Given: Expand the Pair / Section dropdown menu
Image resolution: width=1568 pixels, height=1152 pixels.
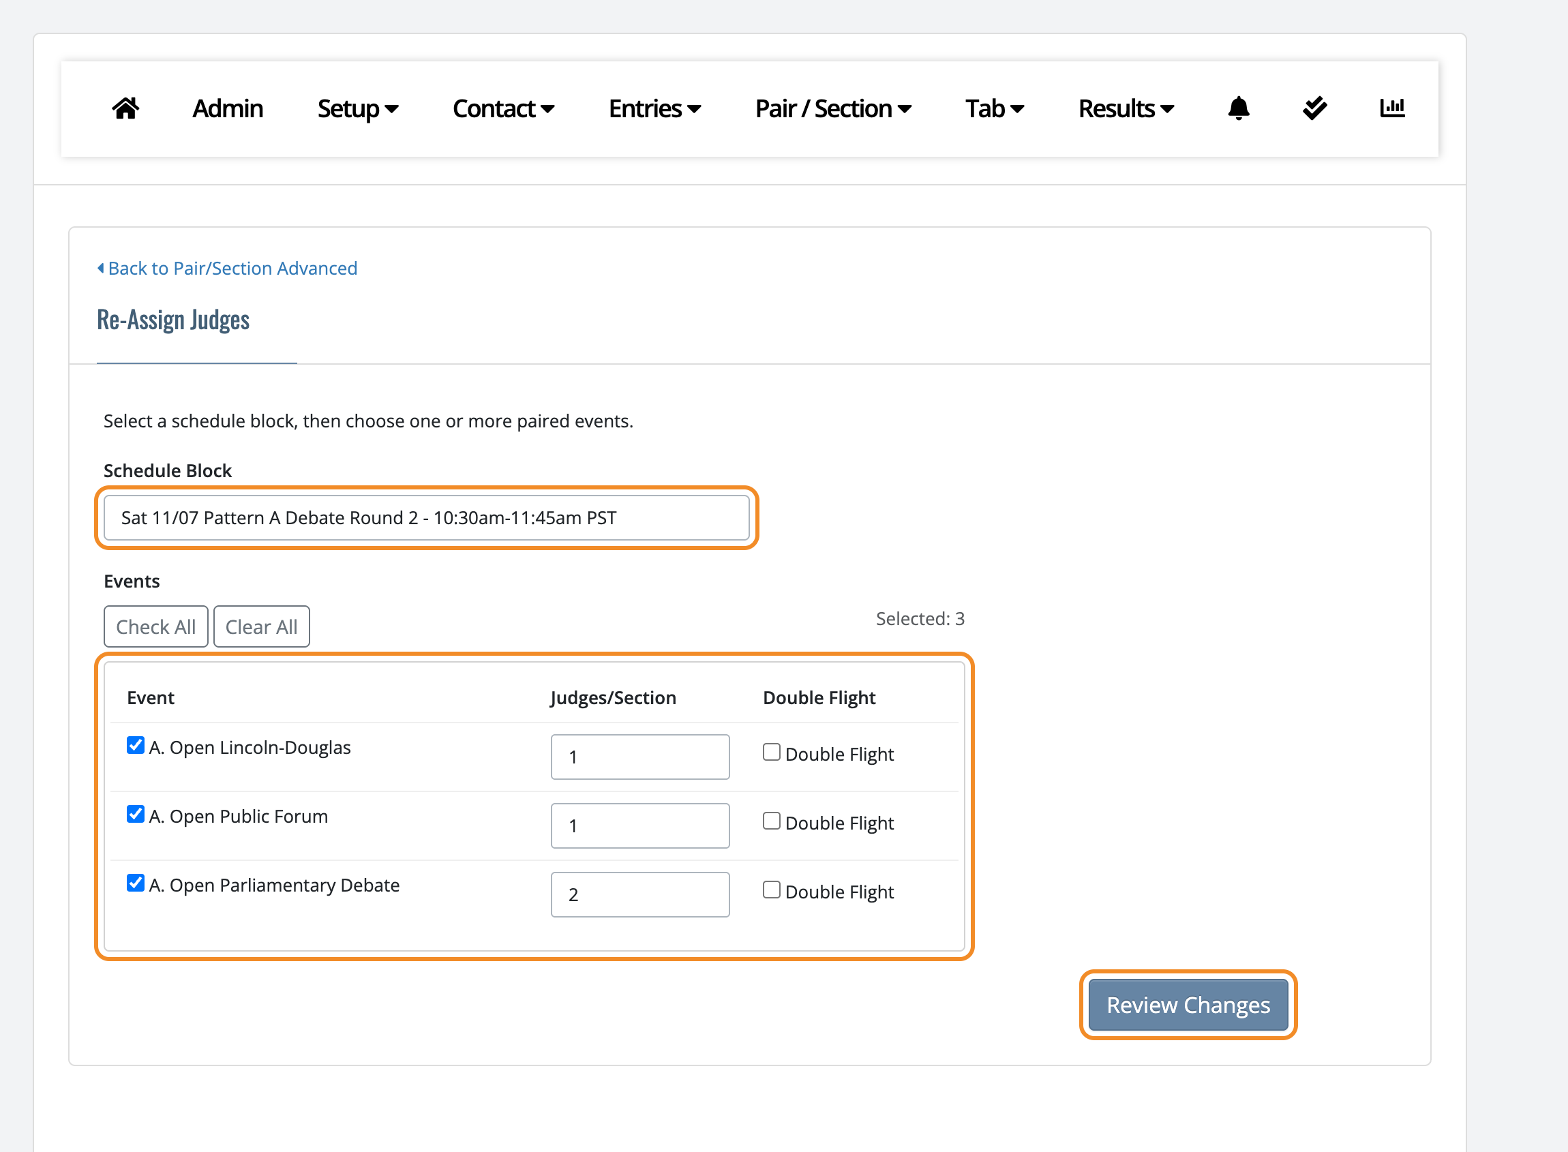Looking at the screenshot, I should 834,108.
